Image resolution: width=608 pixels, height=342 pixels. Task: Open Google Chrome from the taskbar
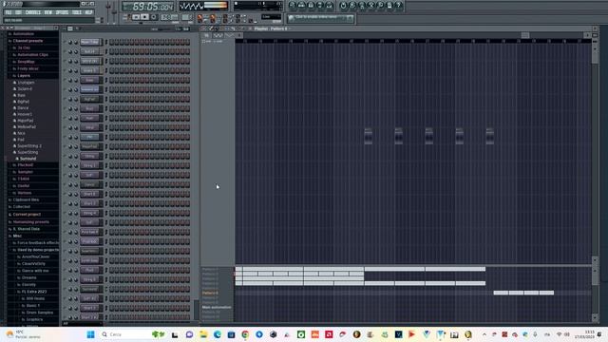(x=245, y=334)
